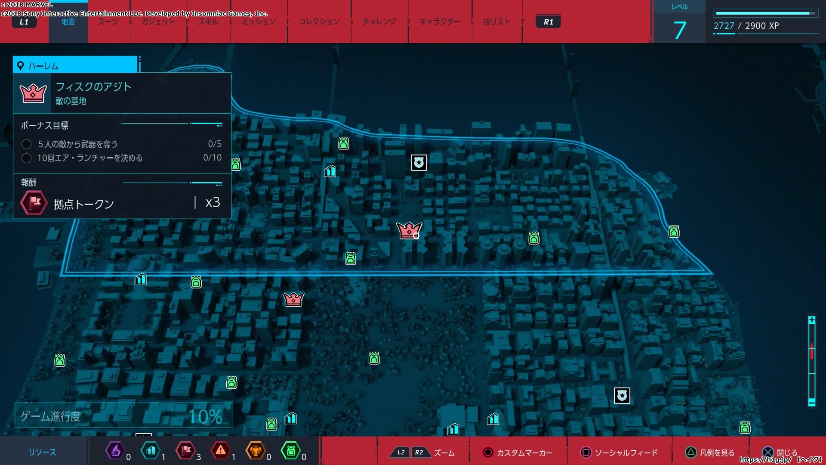Select the police station icon inside the Harlem outline
This screenshot has width=826, height=465.
coord(419,163)
